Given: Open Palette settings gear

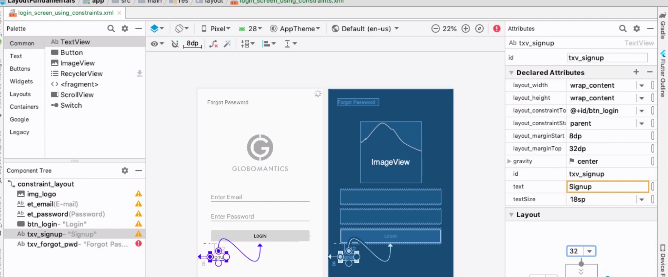Looking at the screenshot, I should click(125, 29).
